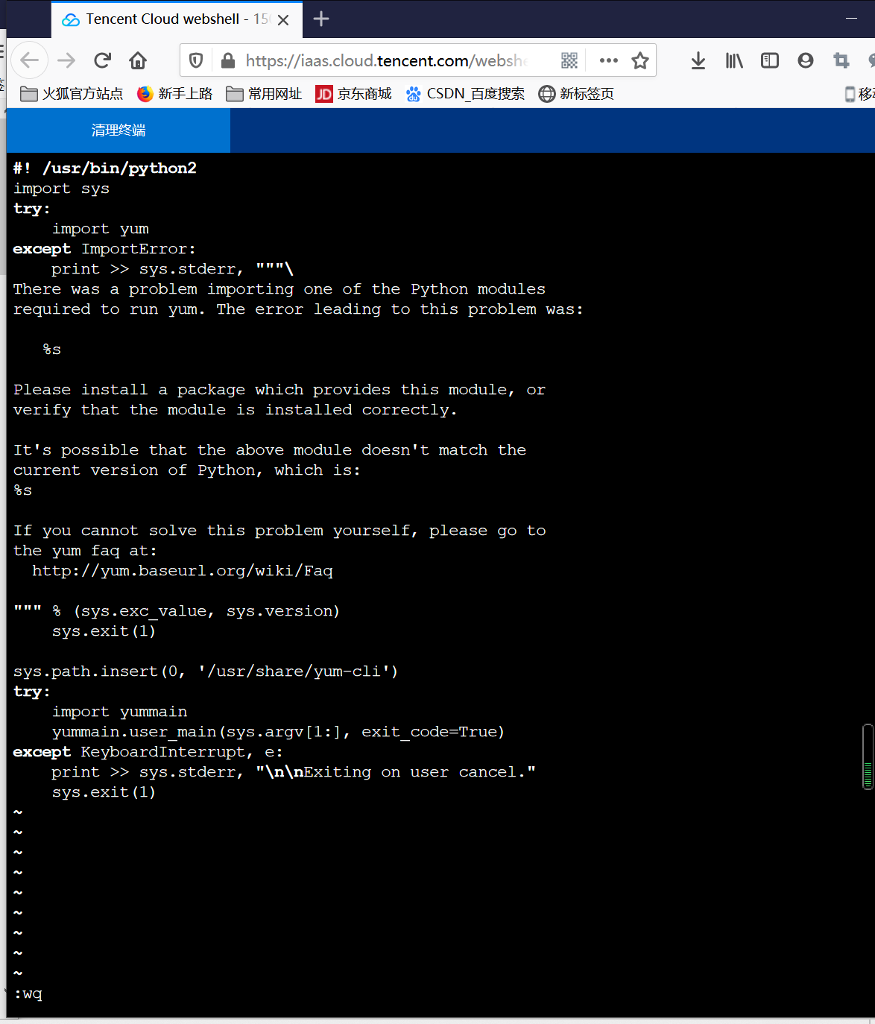Click the 'import yum' line

(x=101, y=229)
